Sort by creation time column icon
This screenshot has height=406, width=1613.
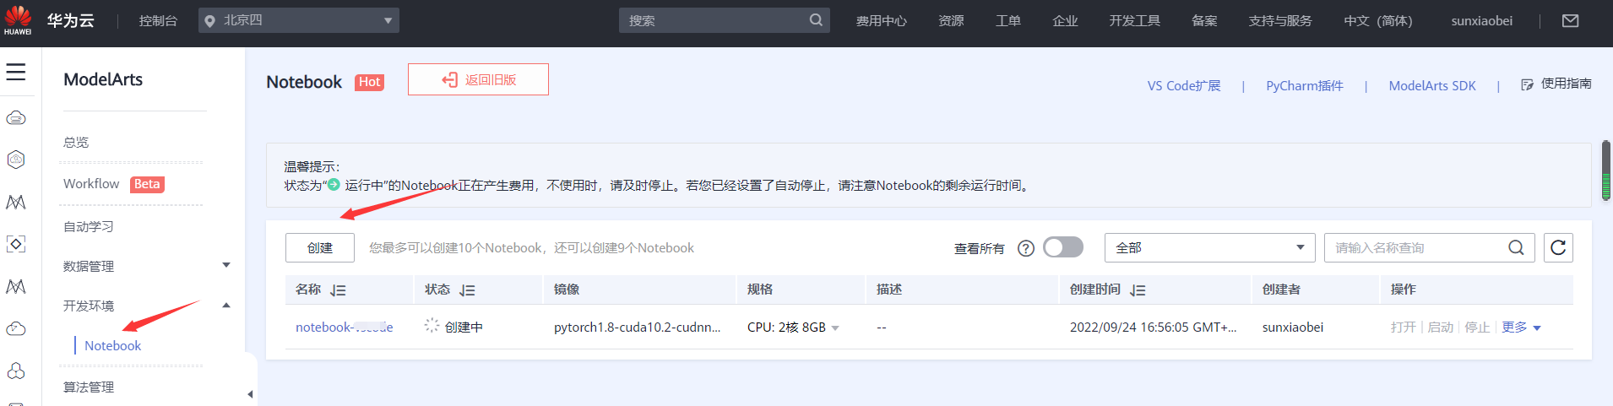[x=1138, y=290]
